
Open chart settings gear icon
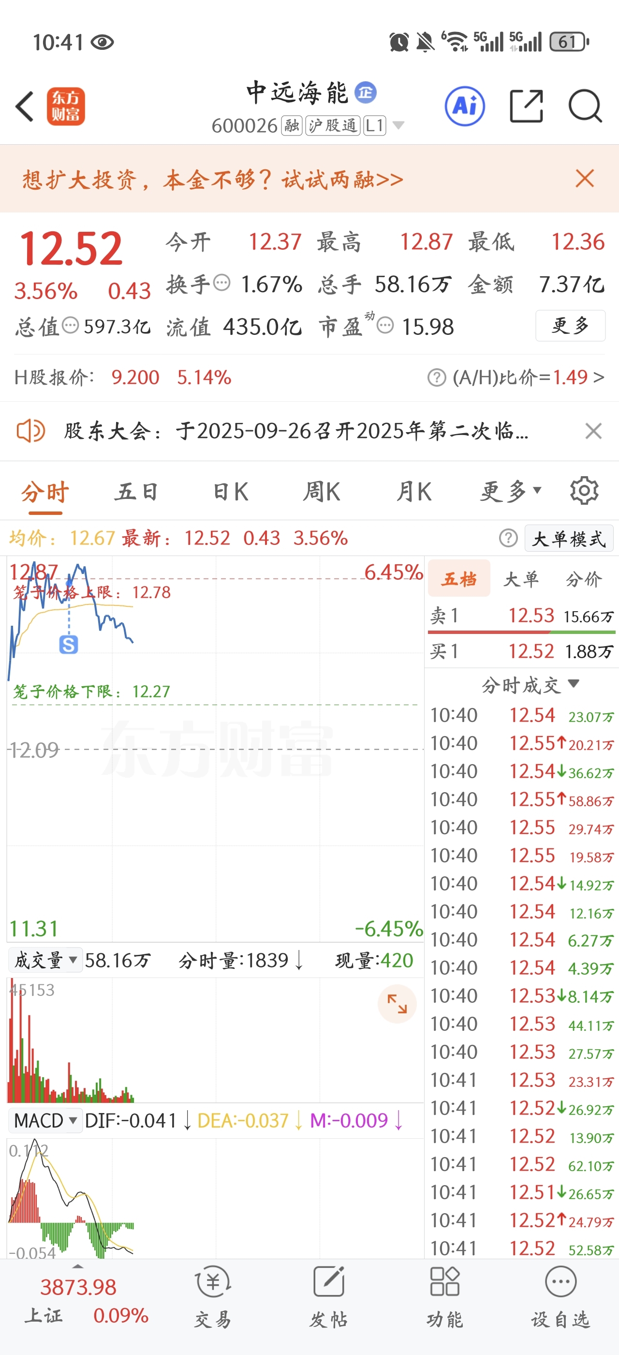pos(584,491)
